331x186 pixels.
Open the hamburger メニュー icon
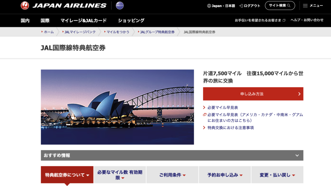[x=305, y=5]
